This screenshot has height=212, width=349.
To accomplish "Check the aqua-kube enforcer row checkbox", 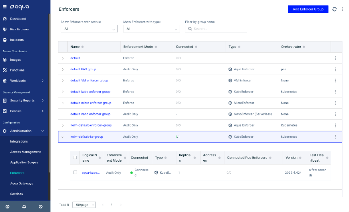I will coord(75,172).
